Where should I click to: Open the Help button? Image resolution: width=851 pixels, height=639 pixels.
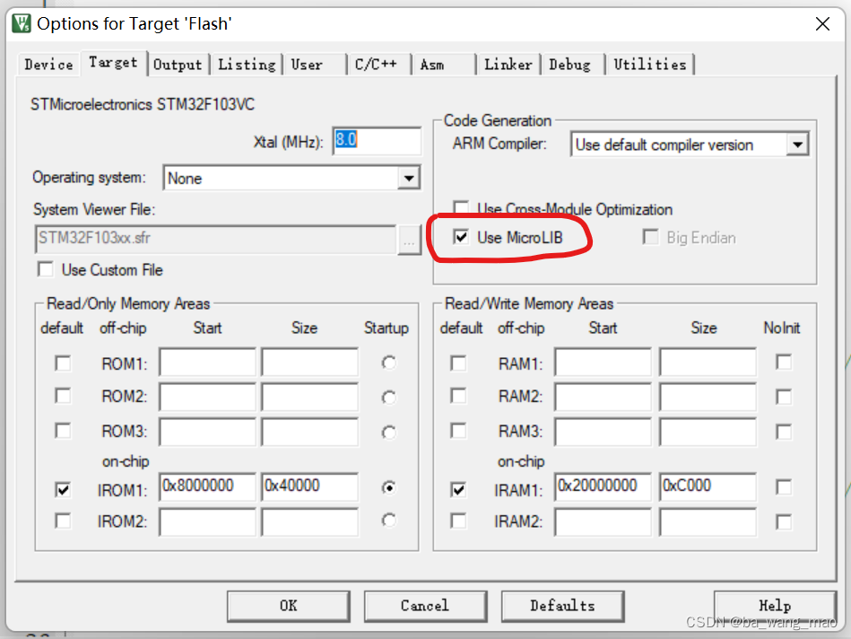click(x=775, y=606)
